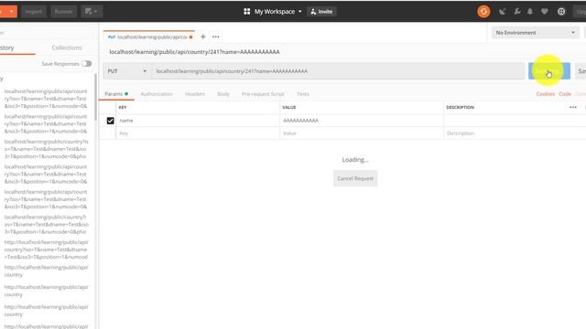The image size is (586, 329).
Task: Open the PUT method dropdown
Action: coord(126,71)
